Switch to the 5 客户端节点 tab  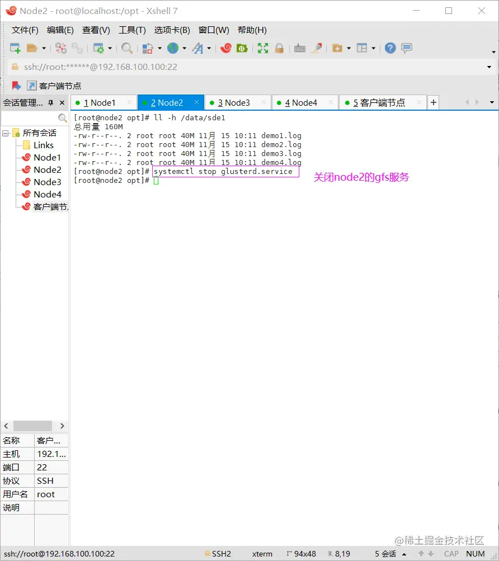(382, 103)
